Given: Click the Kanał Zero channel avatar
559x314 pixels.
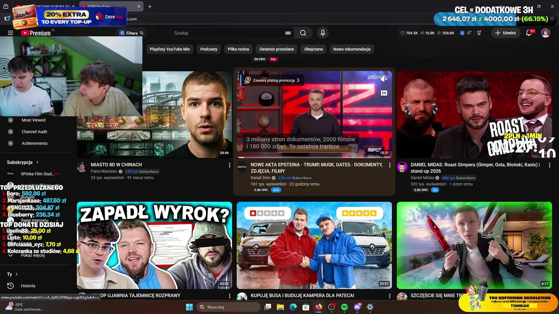Looking at the screenshot, I should 242,167.
